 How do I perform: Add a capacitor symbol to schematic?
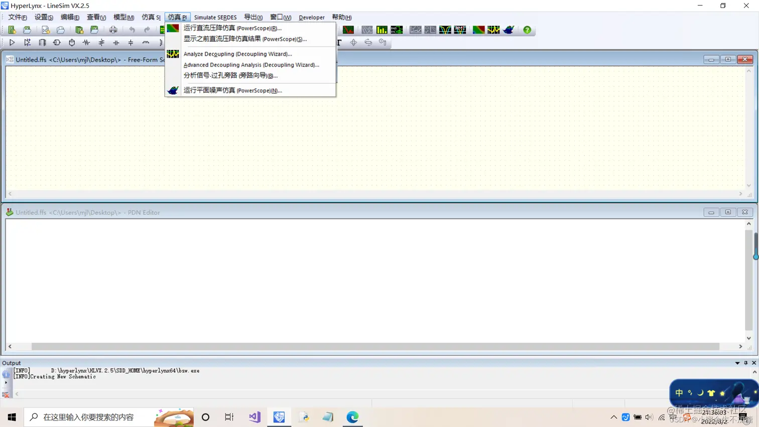coord(116,43)
